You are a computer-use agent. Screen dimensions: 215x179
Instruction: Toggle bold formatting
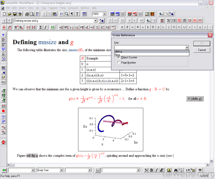click(x=151, y=170)
